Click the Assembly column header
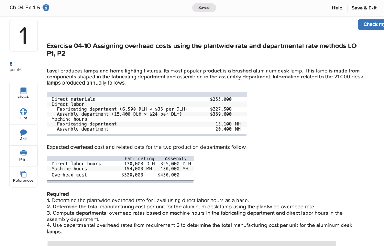 pyautogui.click(x=175, y=159)
